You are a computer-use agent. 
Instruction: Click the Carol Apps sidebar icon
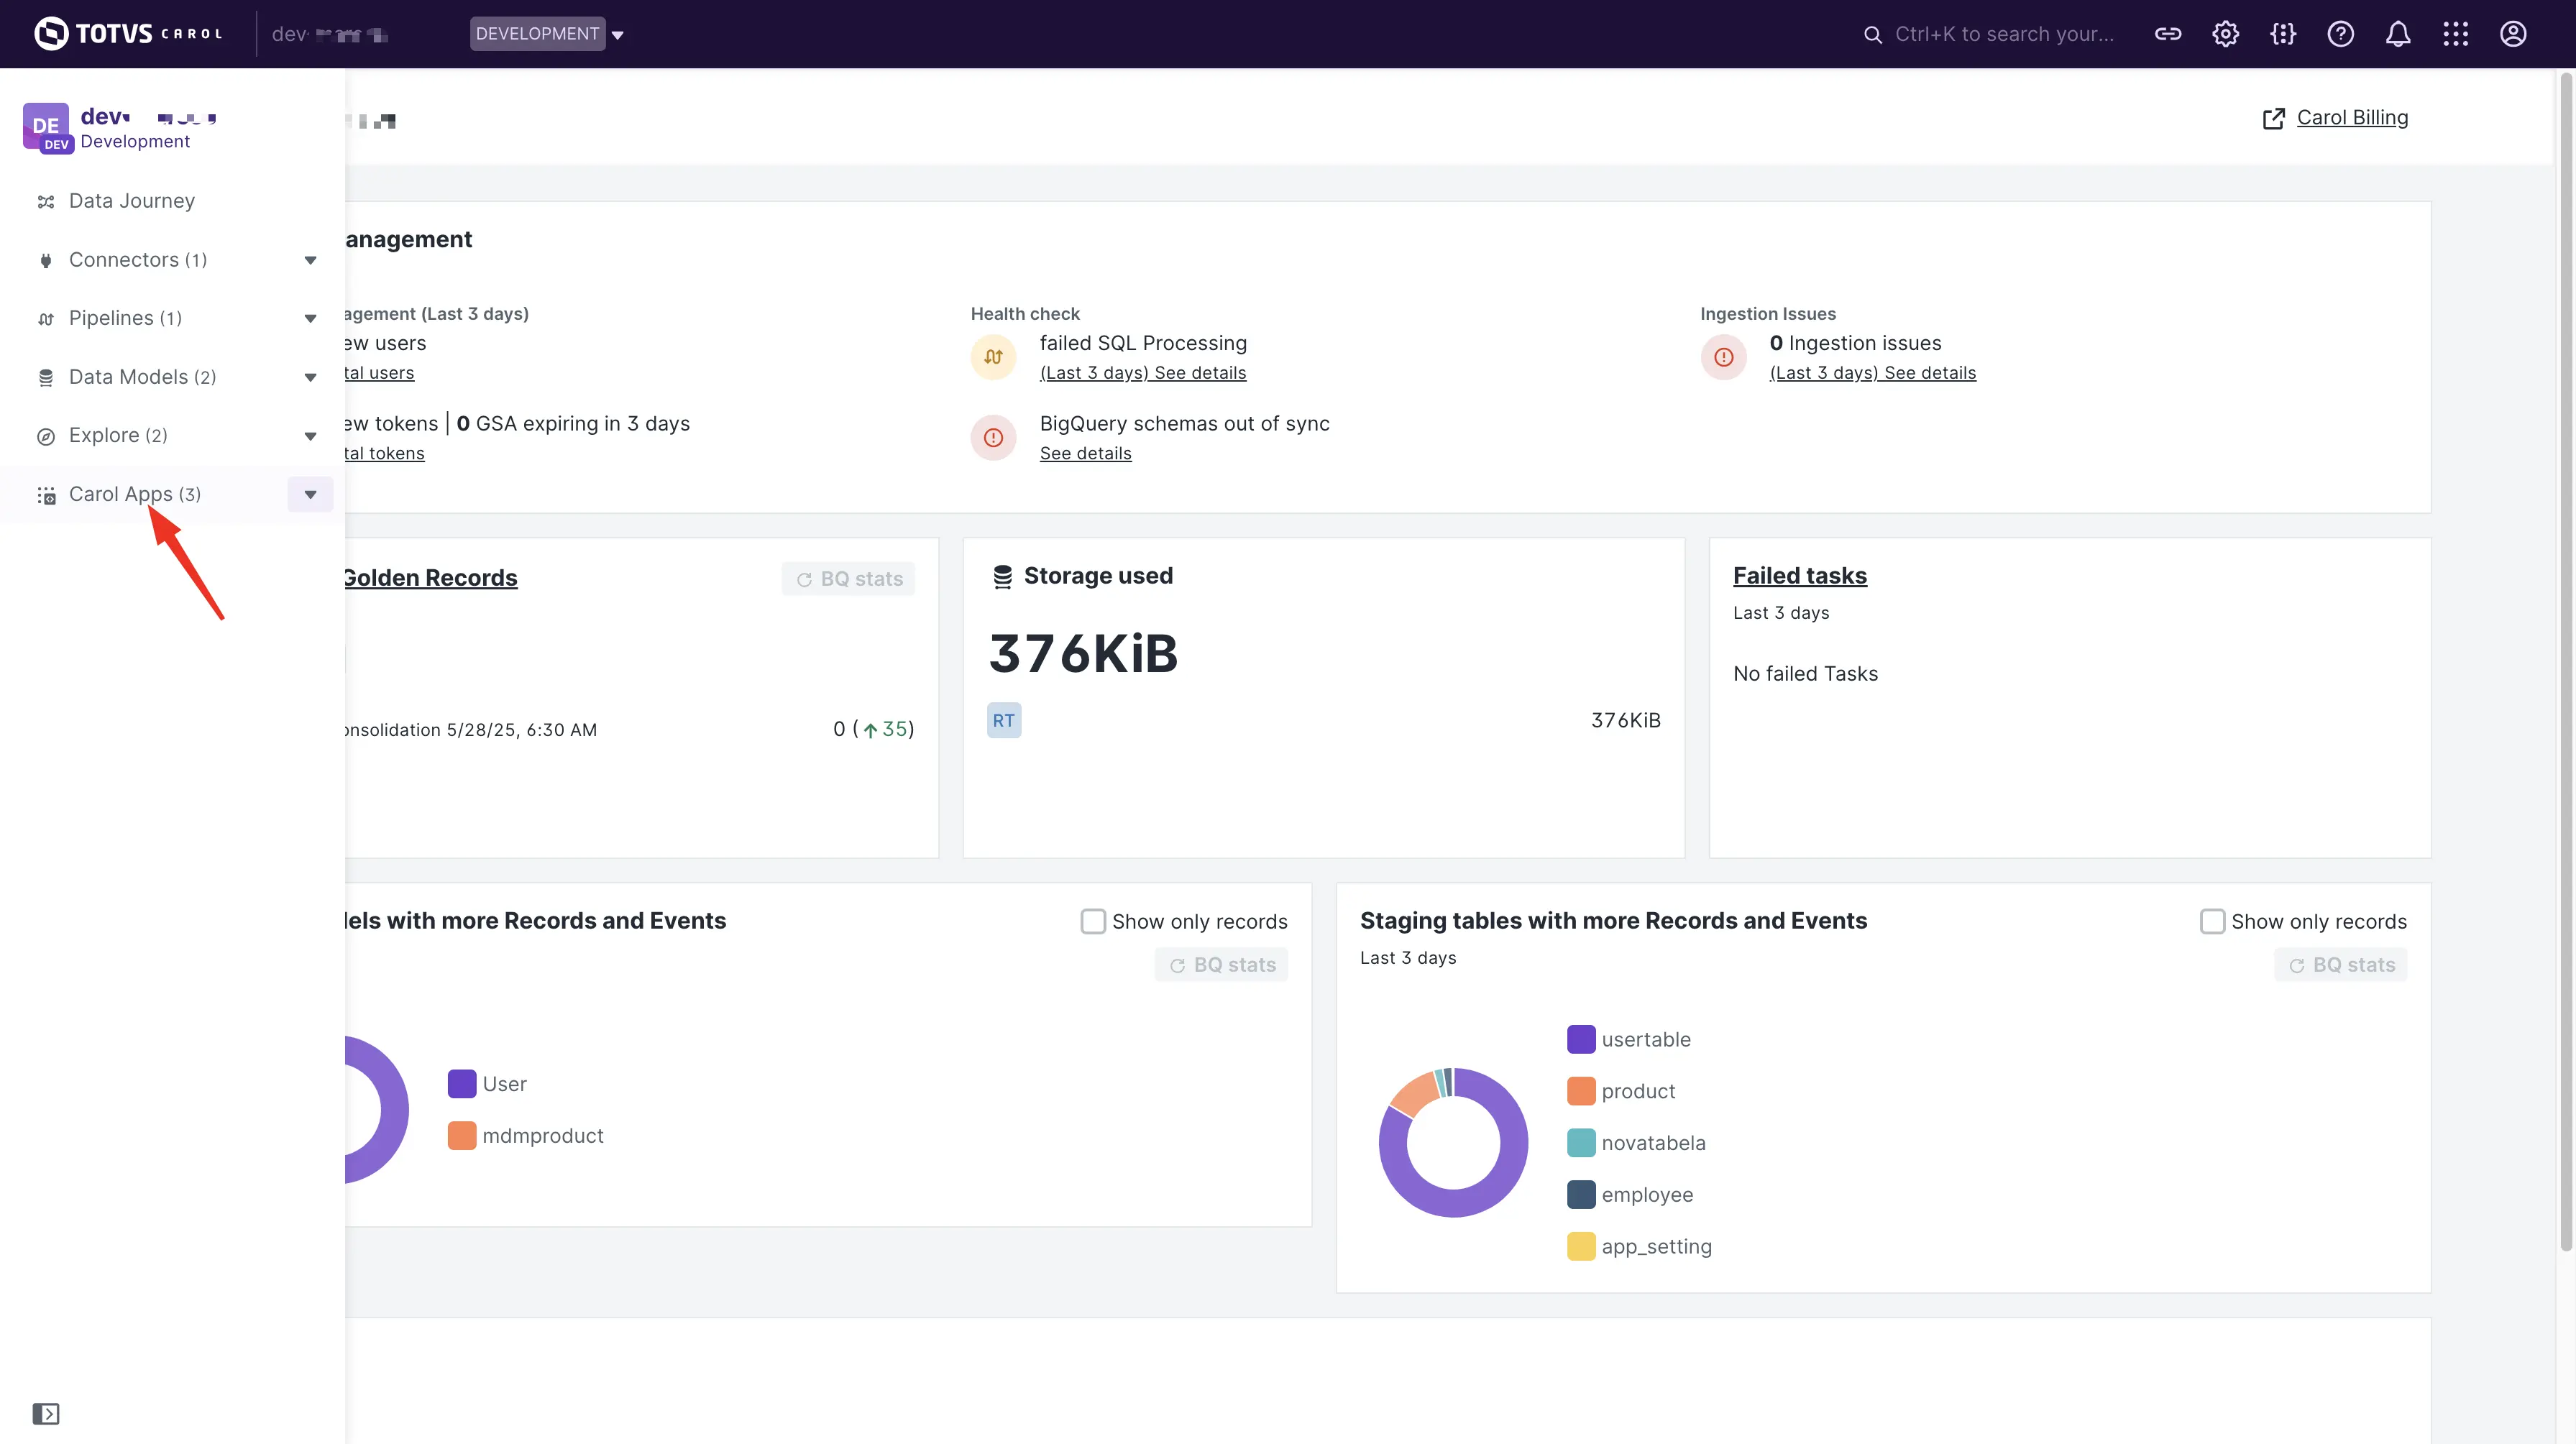click(45, 495)
